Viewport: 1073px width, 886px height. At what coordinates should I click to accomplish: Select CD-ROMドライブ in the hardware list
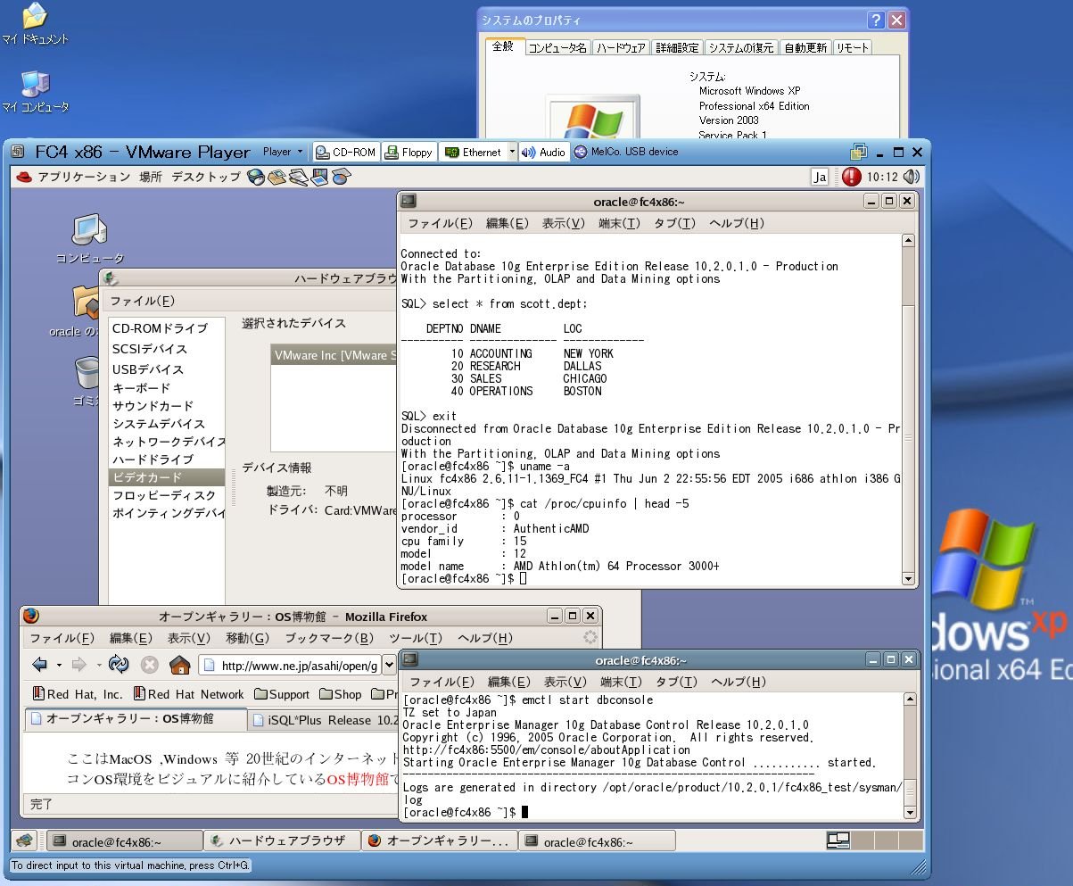coord(160,328)
